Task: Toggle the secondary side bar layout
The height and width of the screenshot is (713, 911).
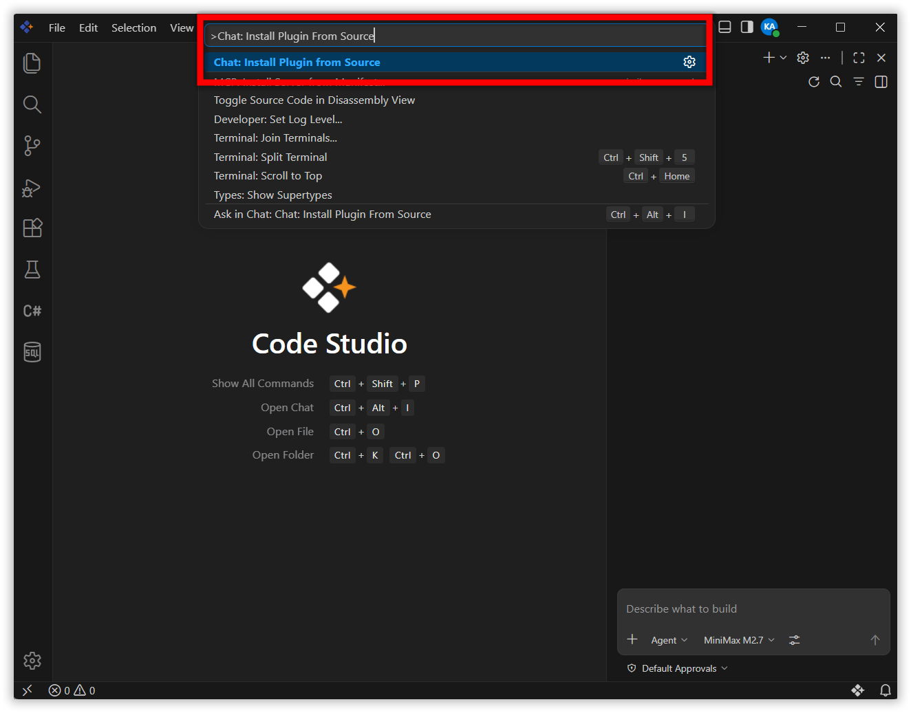Action: pyautogui.click(x=747, y=27)
